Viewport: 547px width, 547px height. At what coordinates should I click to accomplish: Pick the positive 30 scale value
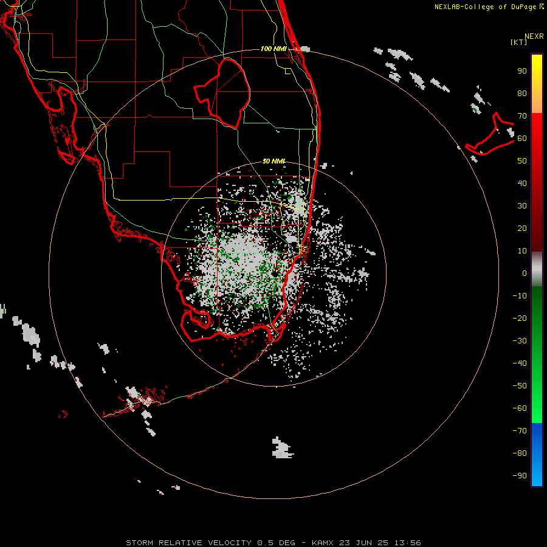522,206
